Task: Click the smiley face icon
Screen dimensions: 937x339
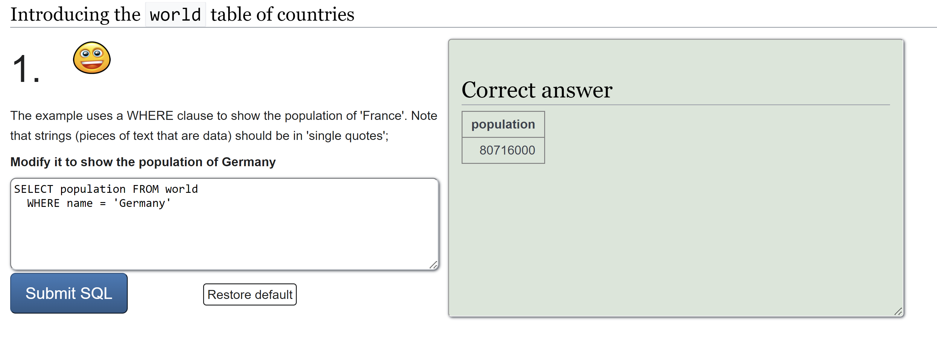Action: click(92, 58)
